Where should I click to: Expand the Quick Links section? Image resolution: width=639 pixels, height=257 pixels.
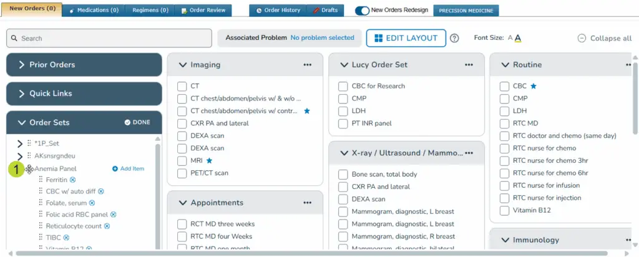point(84,94)
